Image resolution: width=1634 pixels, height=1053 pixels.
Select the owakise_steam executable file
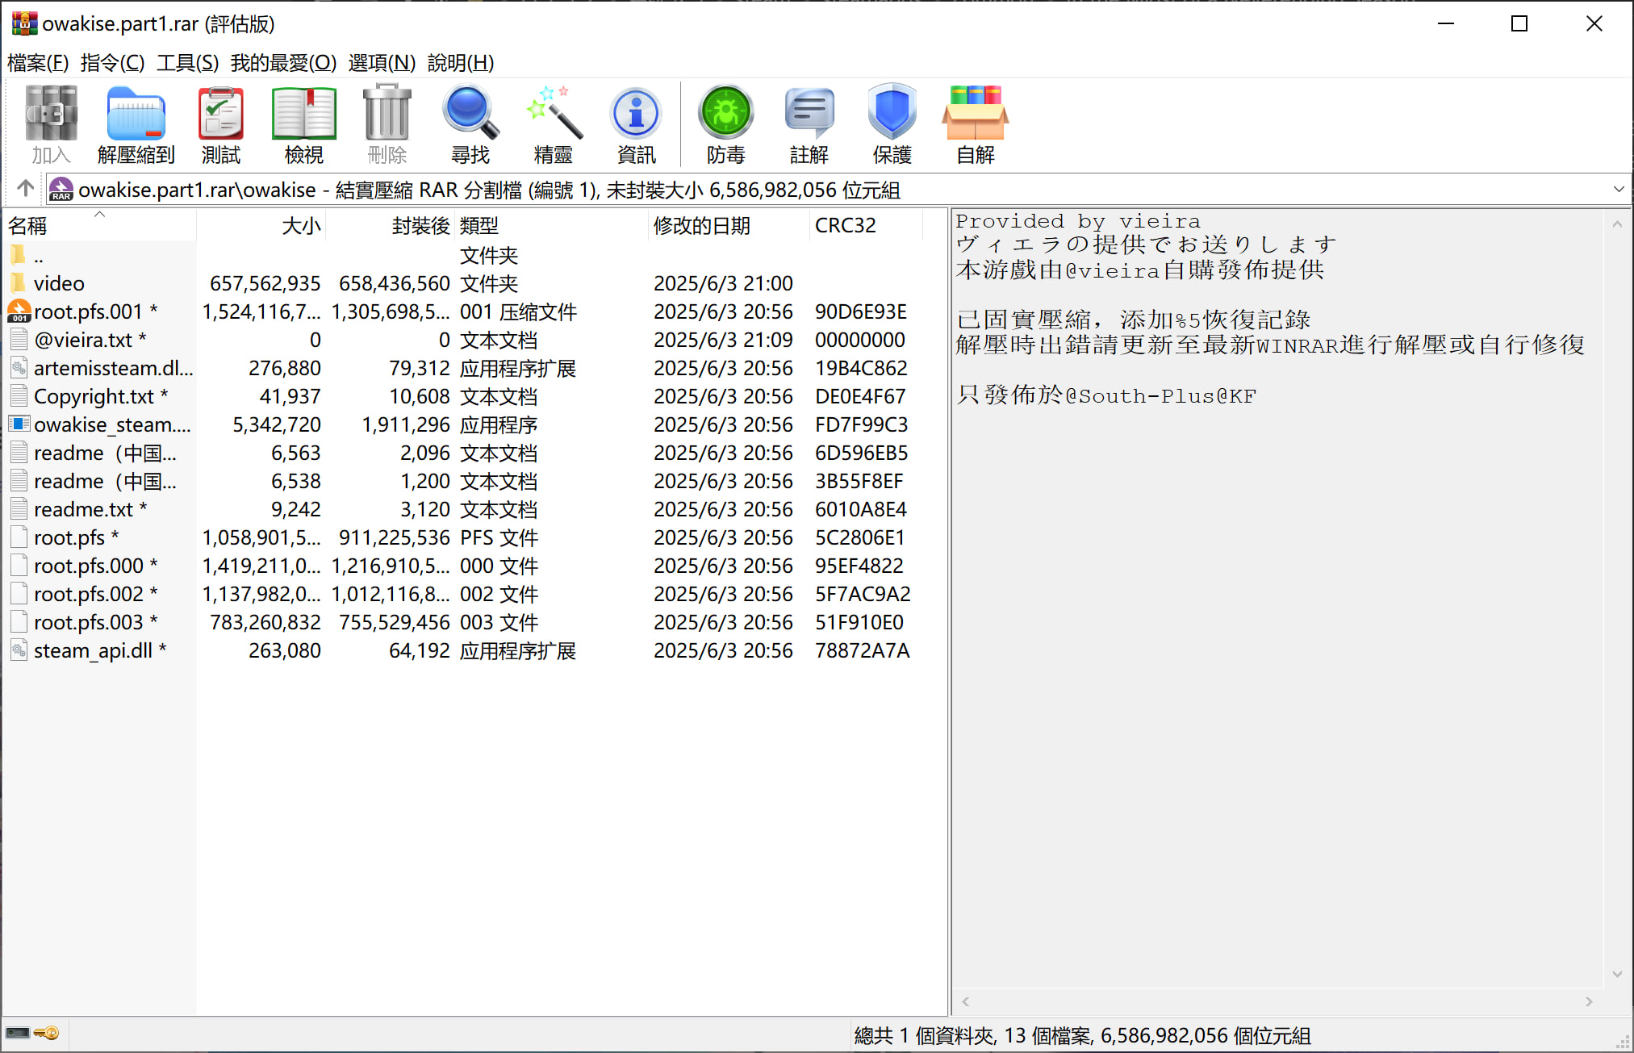(x=112, y=424)
